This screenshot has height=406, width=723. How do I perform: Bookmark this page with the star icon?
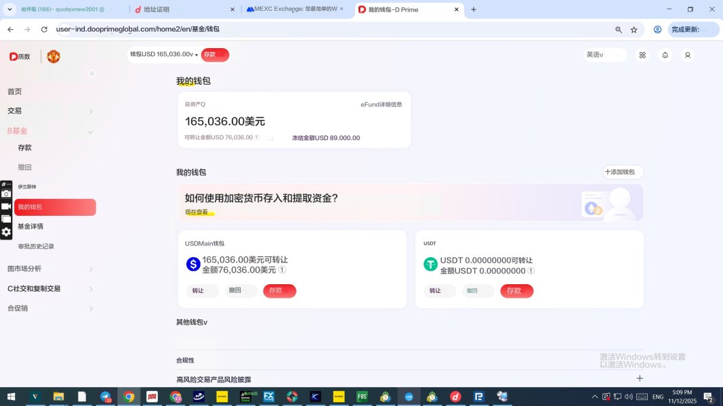point(634,30)
